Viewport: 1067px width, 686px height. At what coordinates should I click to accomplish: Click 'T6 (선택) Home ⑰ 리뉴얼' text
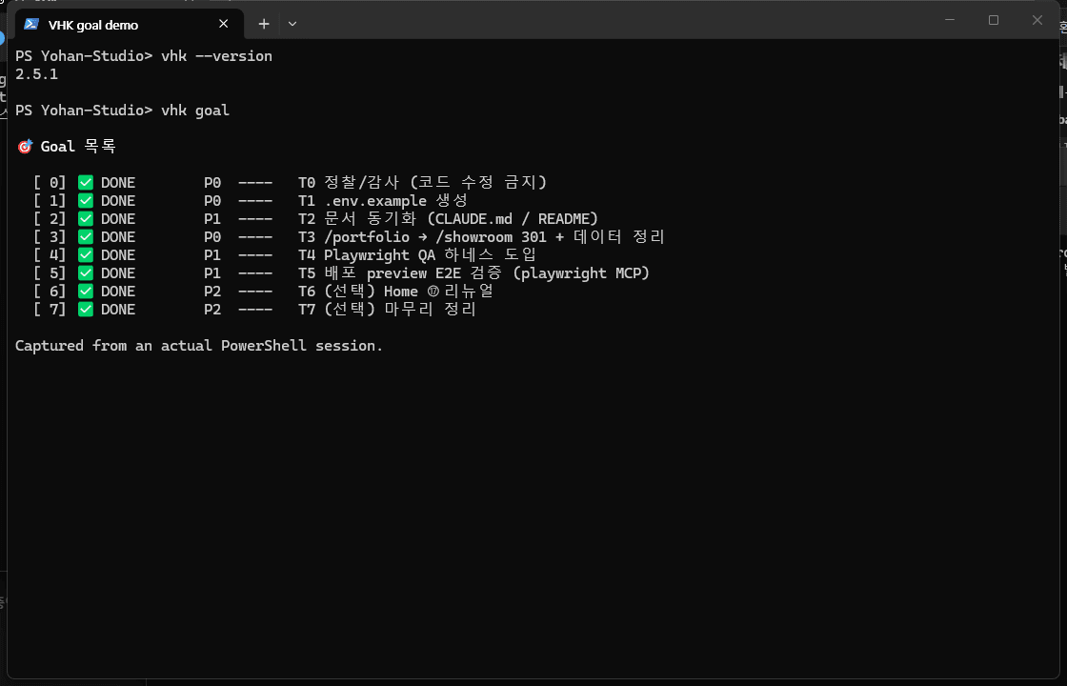pos(396,291)
